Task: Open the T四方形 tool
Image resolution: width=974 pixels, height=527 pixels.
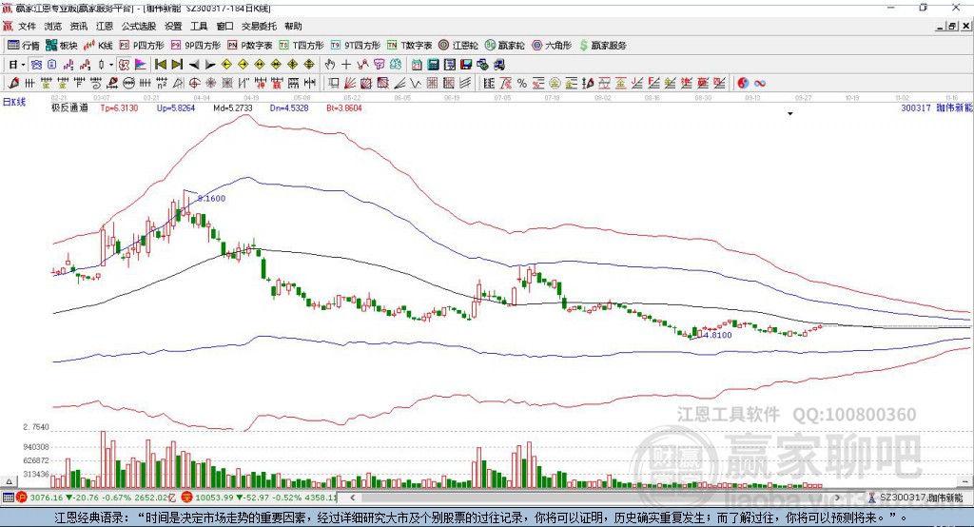Action: [x=302, y=46]
